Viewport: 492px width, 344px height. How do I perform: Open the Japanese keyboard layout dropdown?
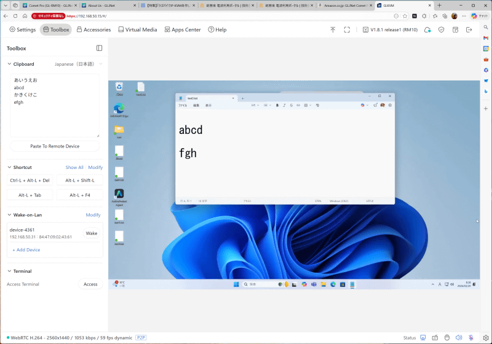79,64
